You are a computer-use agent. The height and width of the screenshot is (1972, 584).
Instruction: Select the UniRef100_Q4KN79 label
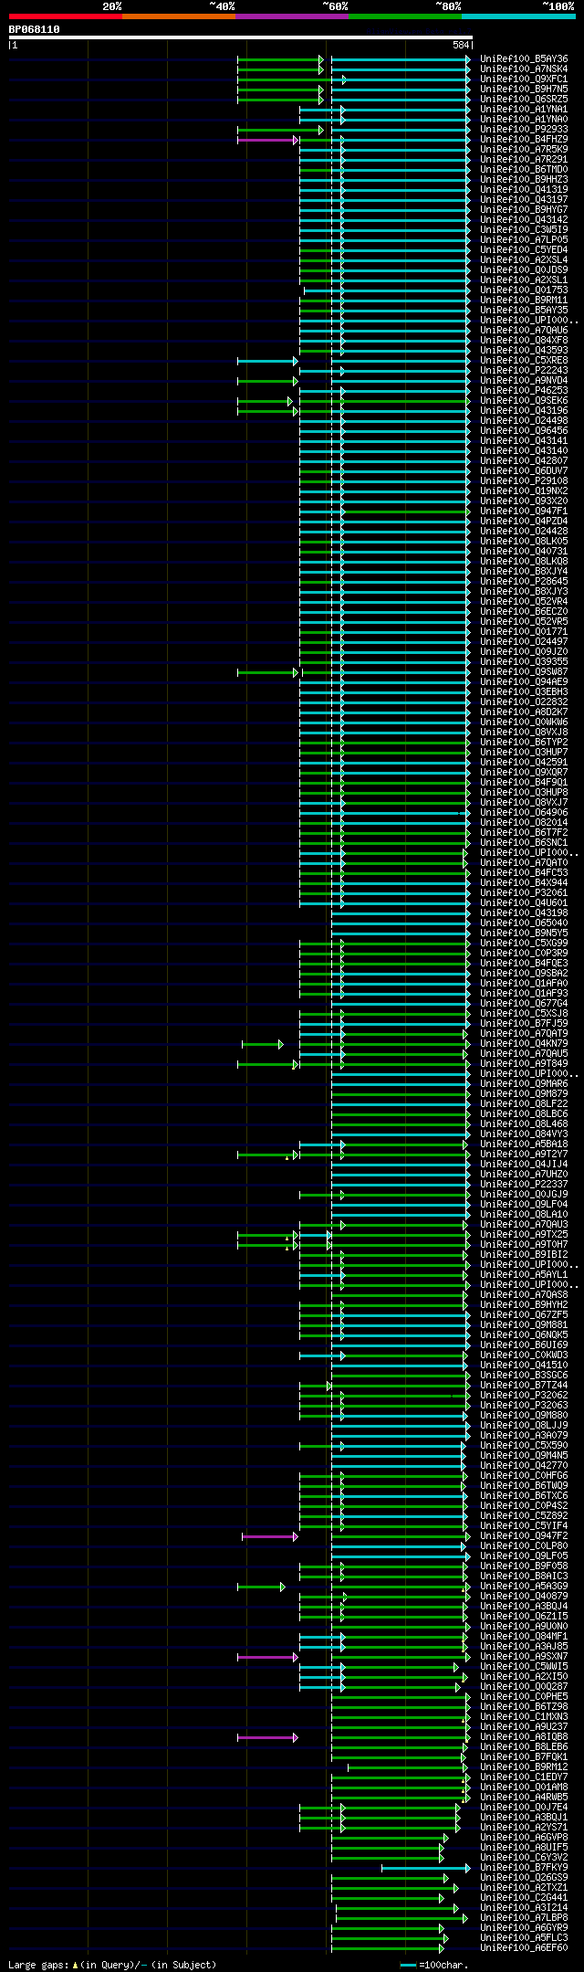[524, 1043]
